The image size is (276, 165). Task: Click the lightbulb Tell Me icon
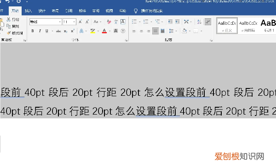coord(136,11)
